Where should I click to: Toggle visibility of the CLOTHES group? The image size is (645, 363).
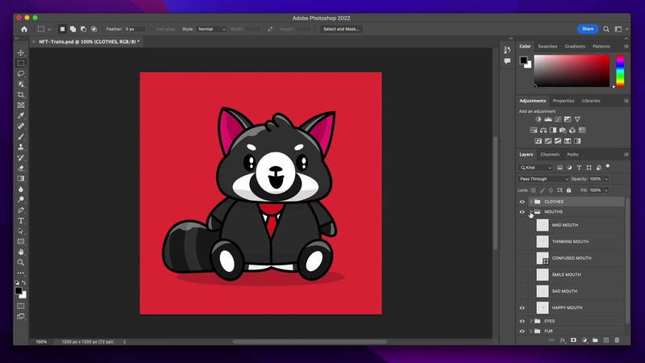[522, 202]
